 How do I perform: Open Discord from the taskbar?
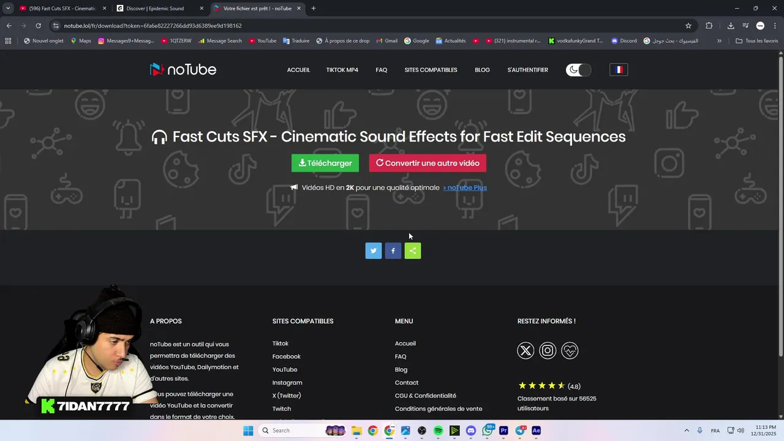point(470,431)
